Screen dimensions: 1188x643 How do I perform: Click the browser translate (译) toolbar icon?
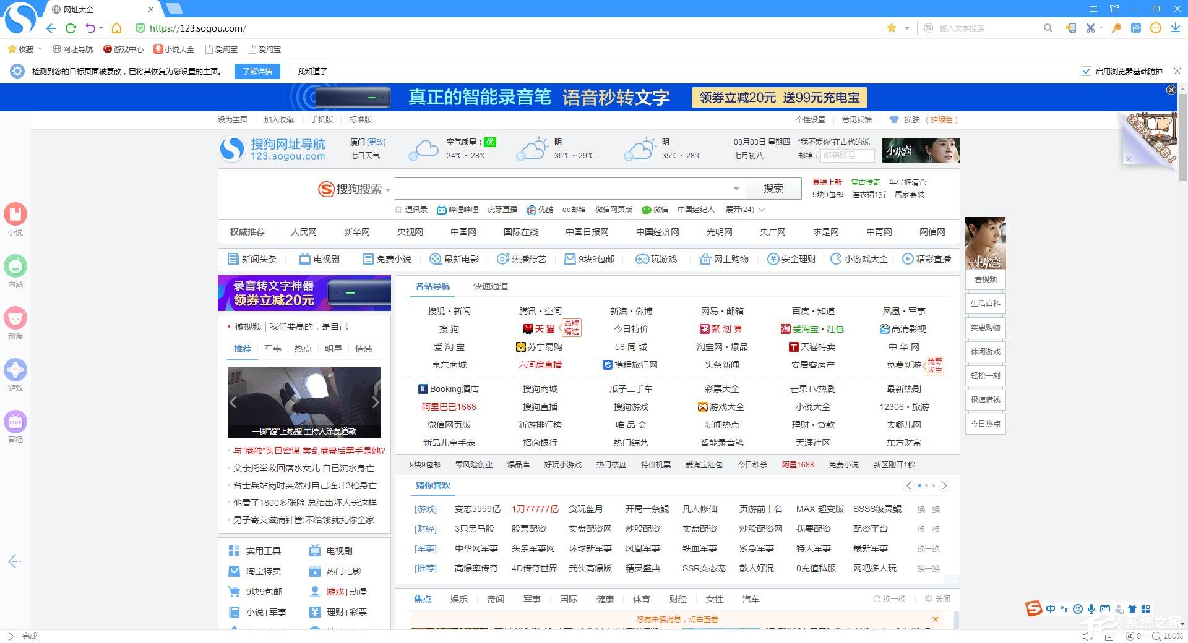(1136, 28)
